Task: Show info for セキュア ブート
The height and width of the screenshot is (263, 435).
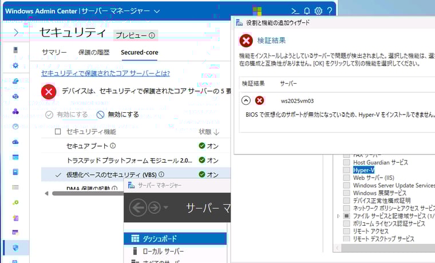Action: [x=113, y=146]
